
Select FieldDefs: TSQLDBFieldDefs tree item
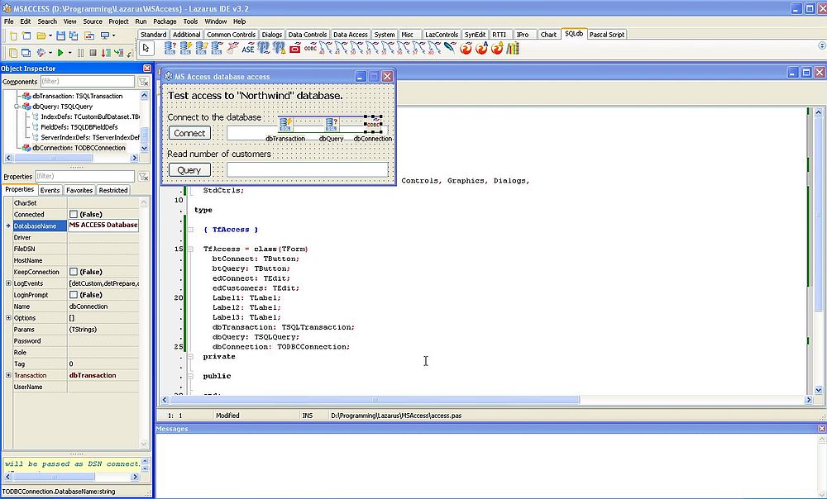pos(79,127)
